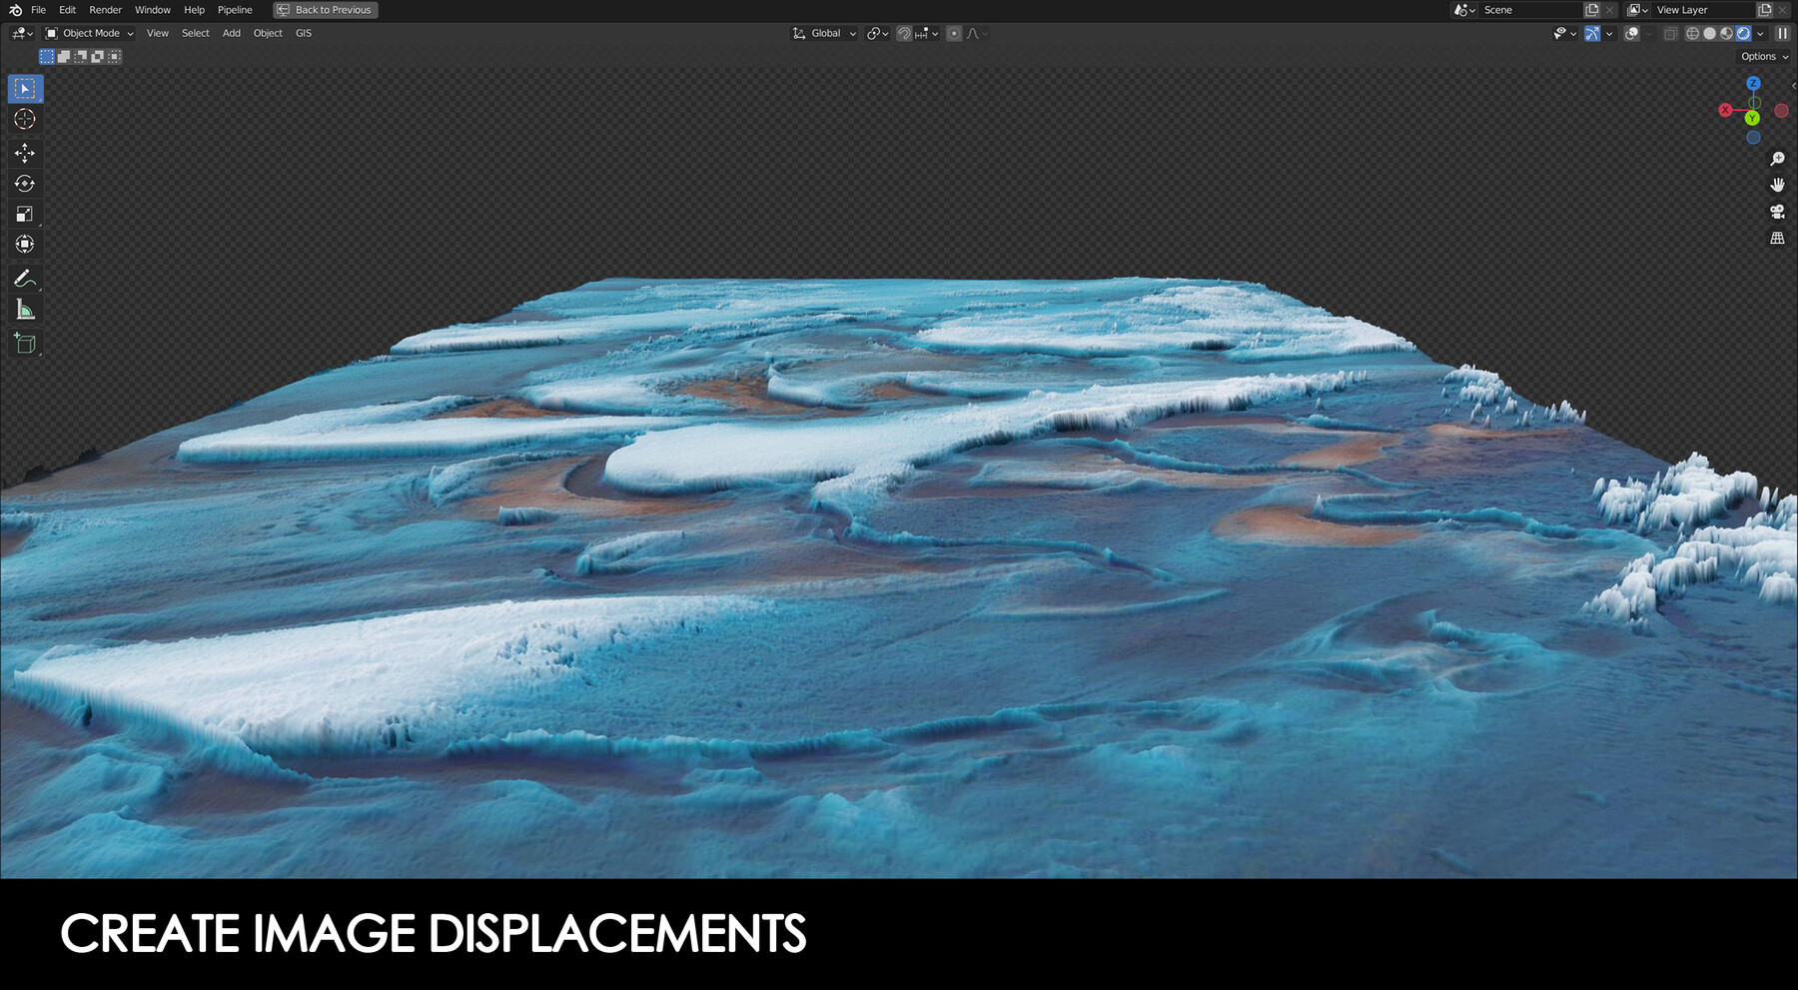Viewport: 1798px width, 990px height.
Task: Click the Add menu to insert objects
Action: pyautogui.click(x=231, y=33)
